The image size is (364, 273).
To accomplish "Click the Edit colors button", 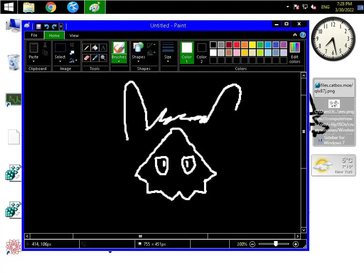I will [295, 53].
